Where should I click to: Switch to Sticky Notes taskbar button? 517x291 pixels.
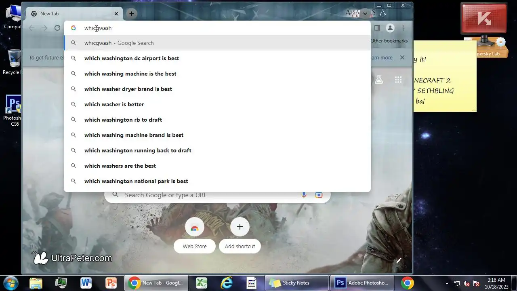coord(297,283)
